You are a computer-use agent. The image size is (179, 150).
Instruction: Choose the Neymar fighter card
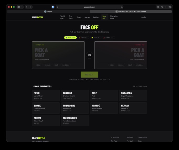[133, 108]
